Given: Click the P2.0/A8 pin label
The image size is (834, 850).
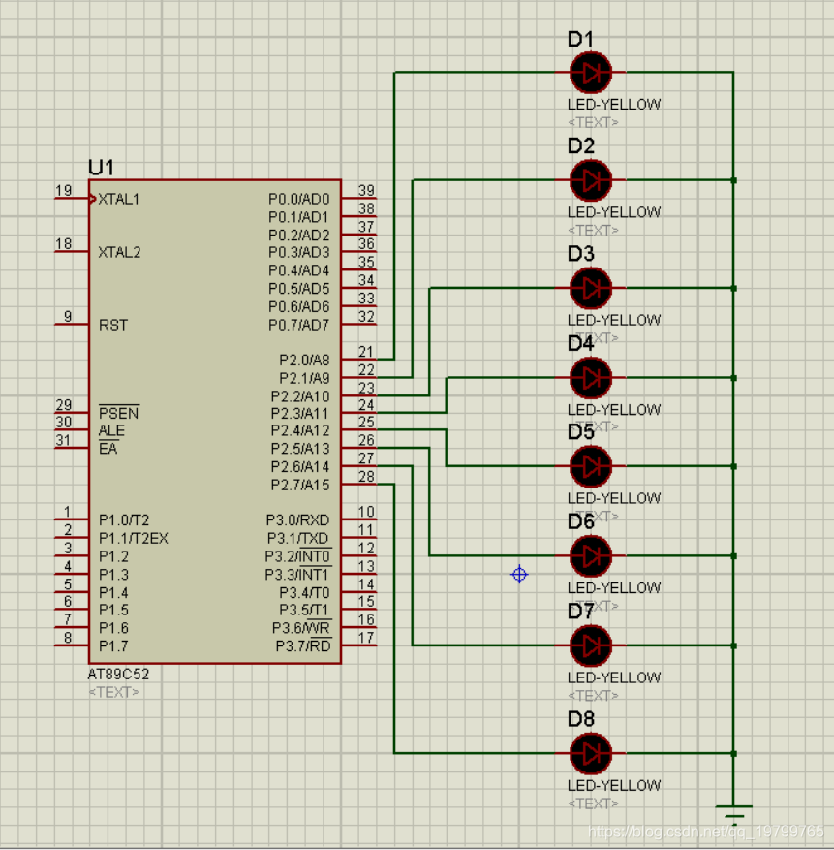Looking at the screenshot, I should coord(304,360).
